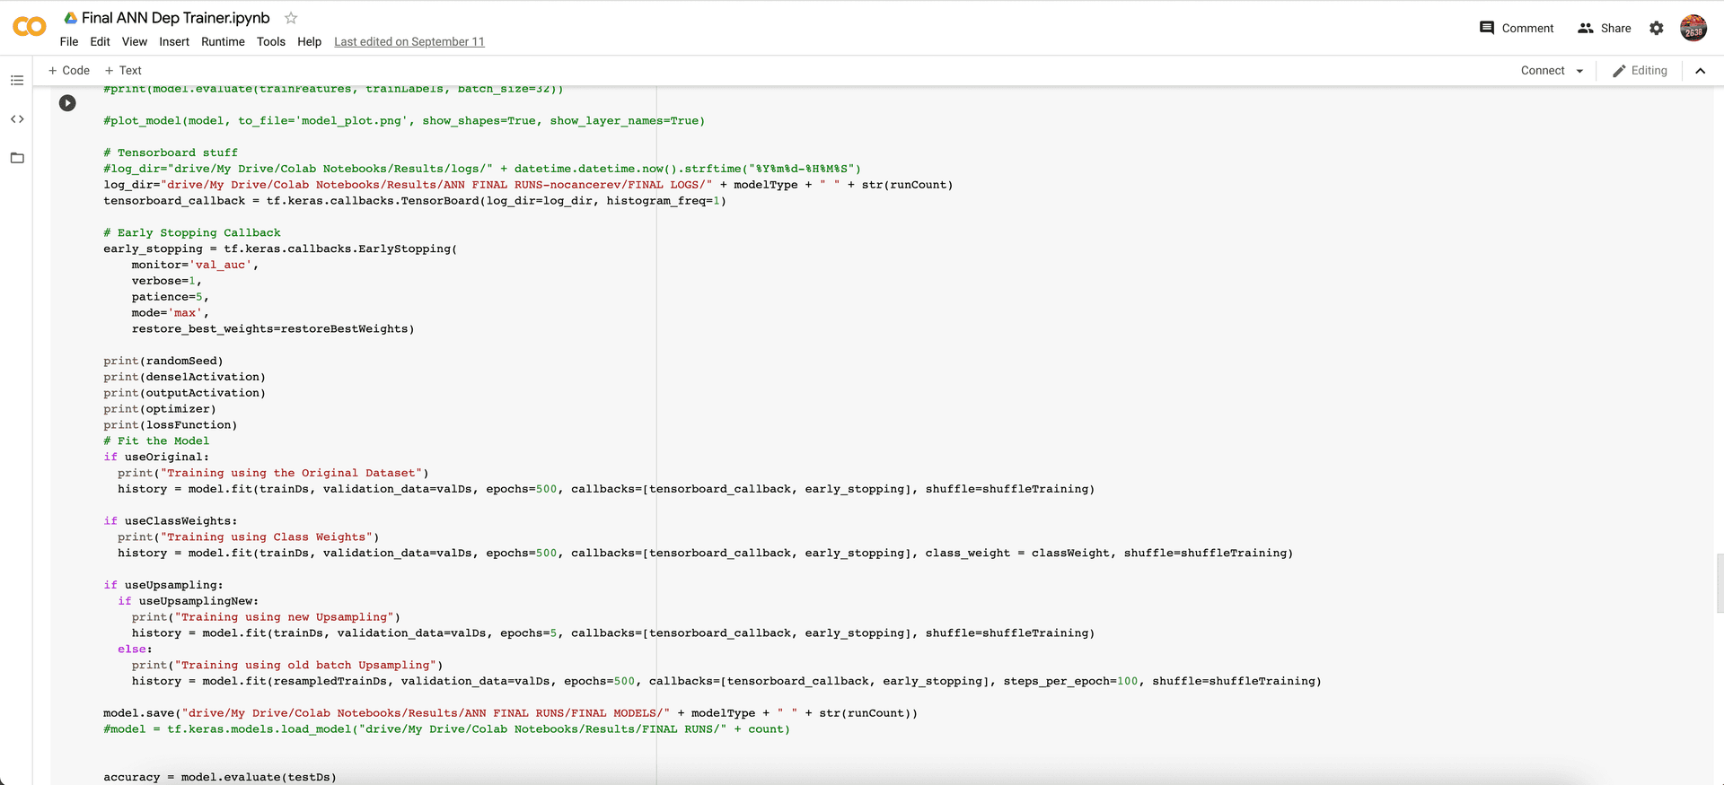Open the Tools menu
The height and width of the screenshot is (785, 1724).
[x=270, y=42]
